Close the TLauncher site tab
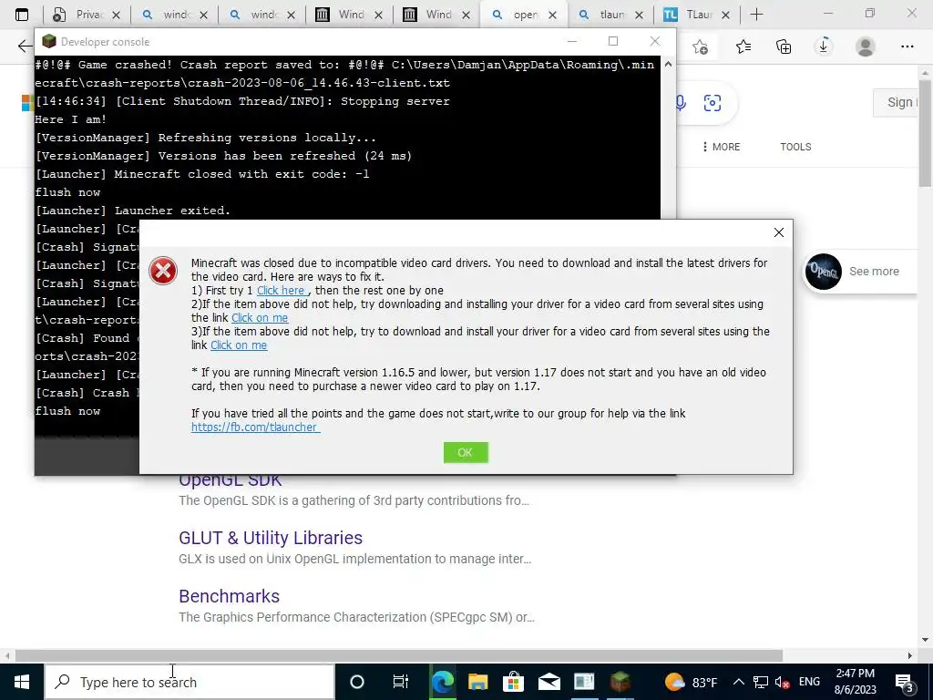This screenshot has width=933, height=700. pos(727,15)
